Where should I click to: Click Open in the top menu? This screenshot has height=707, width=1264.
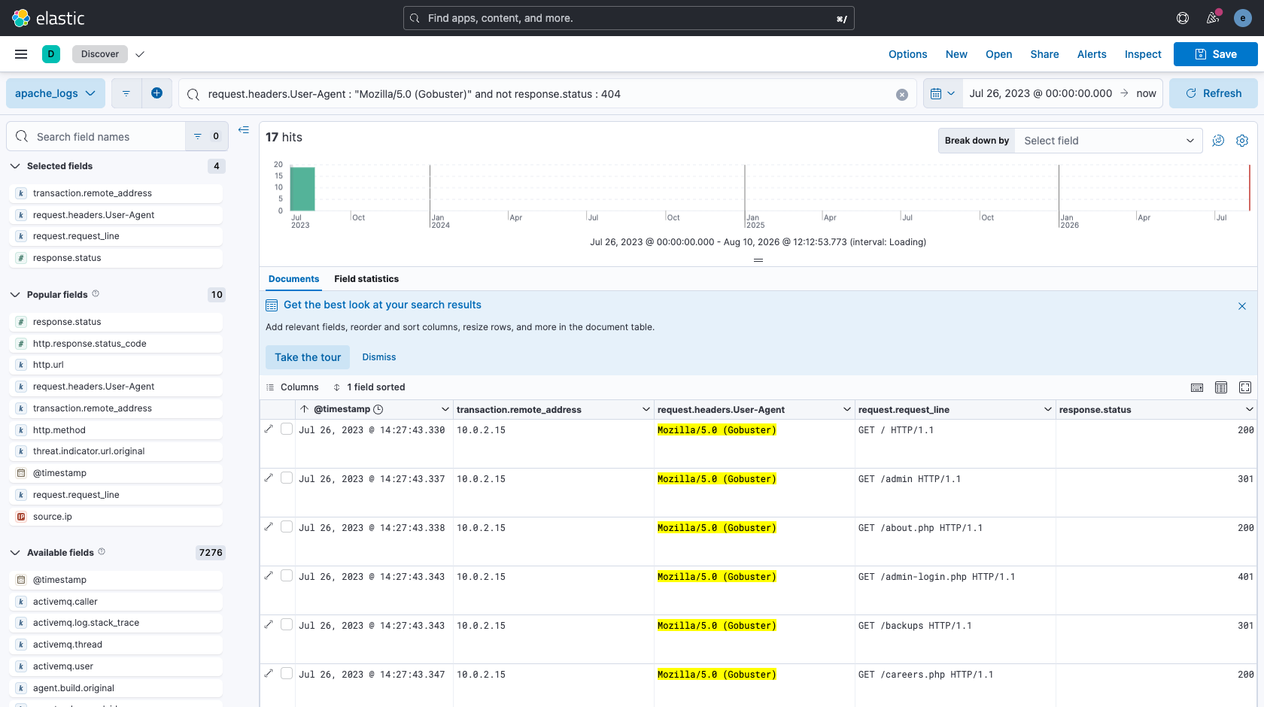click(998, 54)
